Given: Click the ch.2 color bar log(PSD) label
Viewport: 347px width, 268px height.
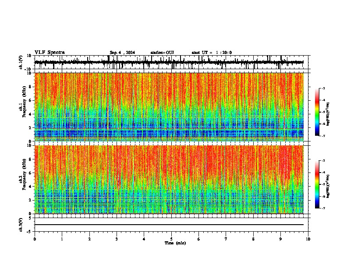Looking at the screenshot, I should 328,186.
